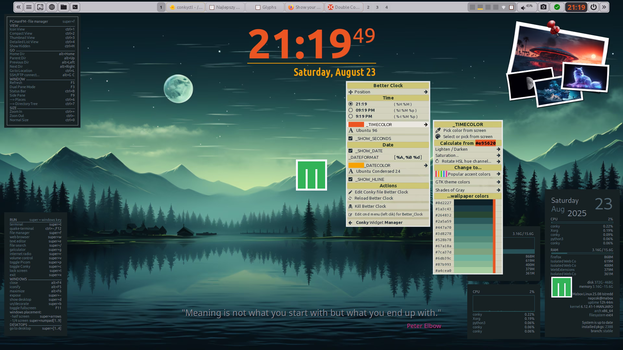623x350 pixels.
Task: Open the clipboard manager tray icon
Action: (x=511, y=7)
